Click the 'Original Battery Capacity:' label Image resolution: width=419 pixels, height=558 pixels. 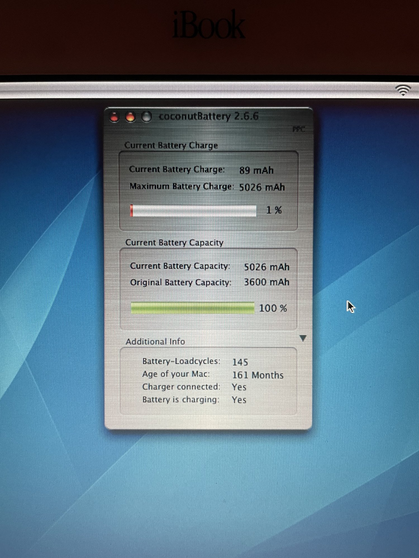tap(181, 282)
